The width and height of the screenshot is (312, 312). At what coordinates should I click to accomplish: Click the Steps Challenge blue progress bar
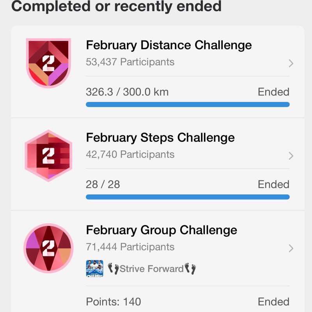[188, 197]
